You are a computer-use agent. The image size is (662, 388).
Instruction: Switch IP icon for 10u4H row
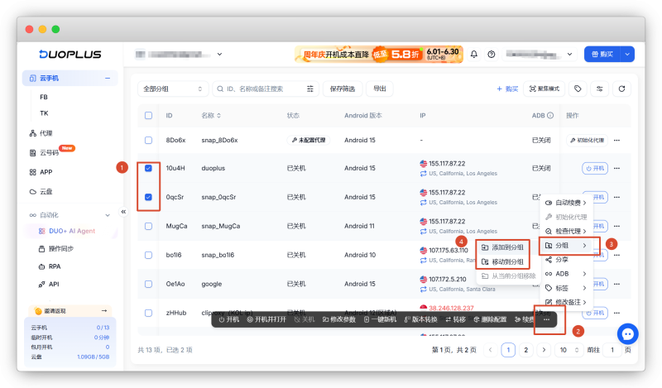point(424,174)
